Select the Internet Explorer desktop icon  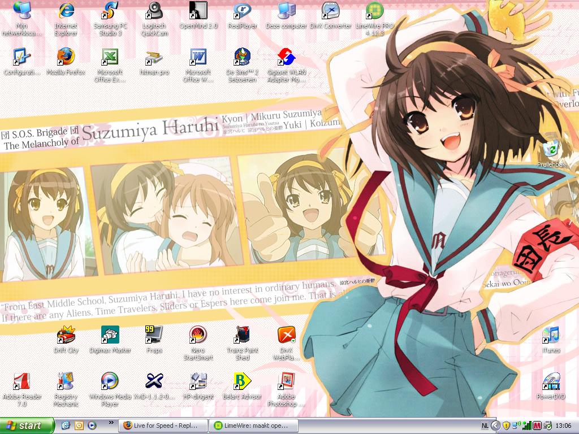coord(66,19)
